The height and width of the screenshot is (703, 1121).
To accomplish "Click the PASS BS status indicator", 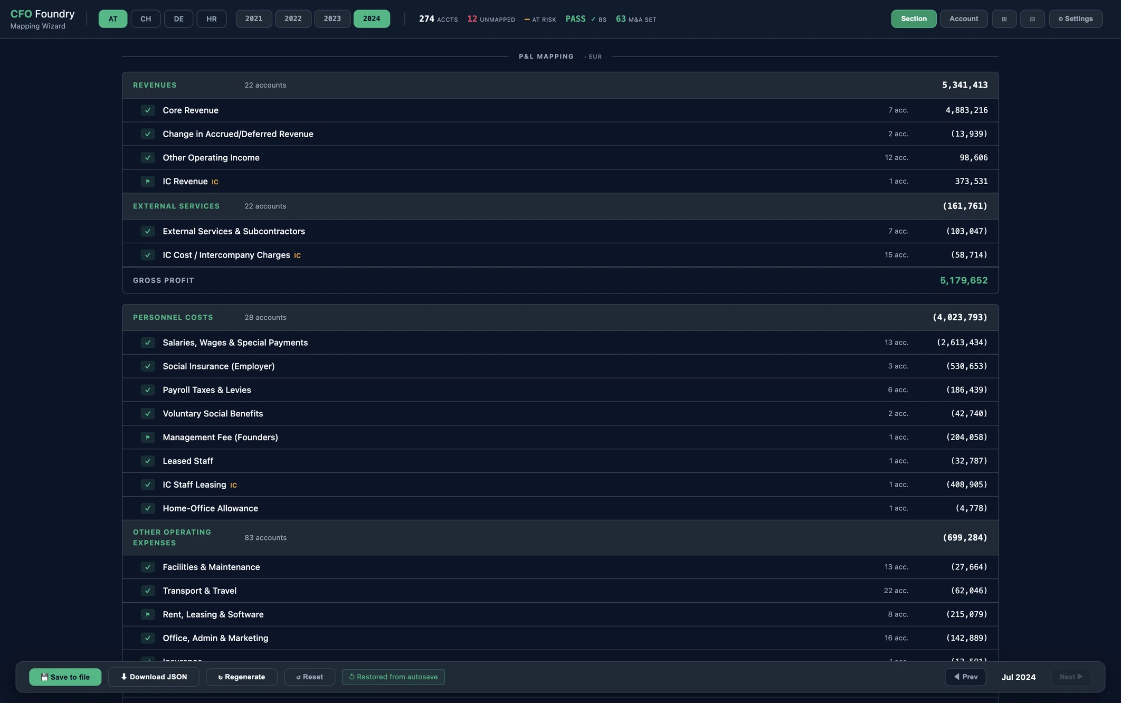I will [x=586, y=19].
